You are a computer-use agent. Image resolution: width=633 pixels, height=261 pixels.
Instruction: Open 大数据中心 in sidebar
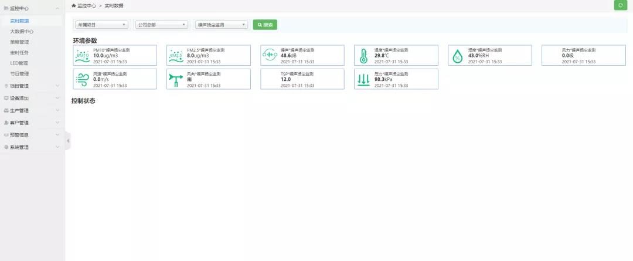(22, 31)
